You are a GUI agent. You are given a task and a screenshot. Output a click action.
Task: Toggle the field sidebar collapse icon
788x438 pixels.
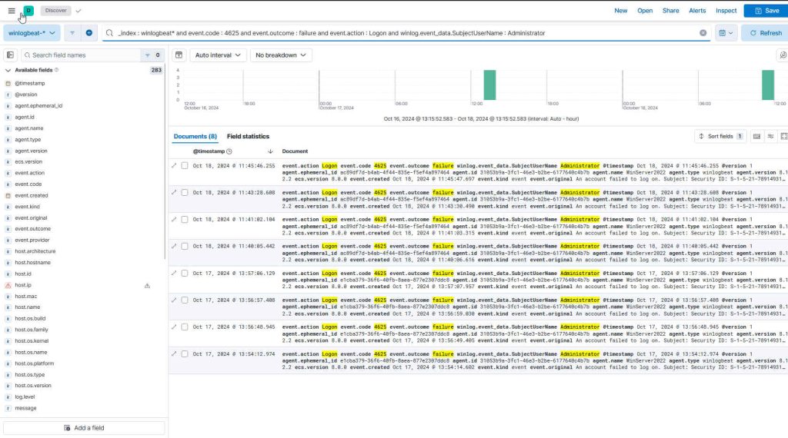(10, 55)
